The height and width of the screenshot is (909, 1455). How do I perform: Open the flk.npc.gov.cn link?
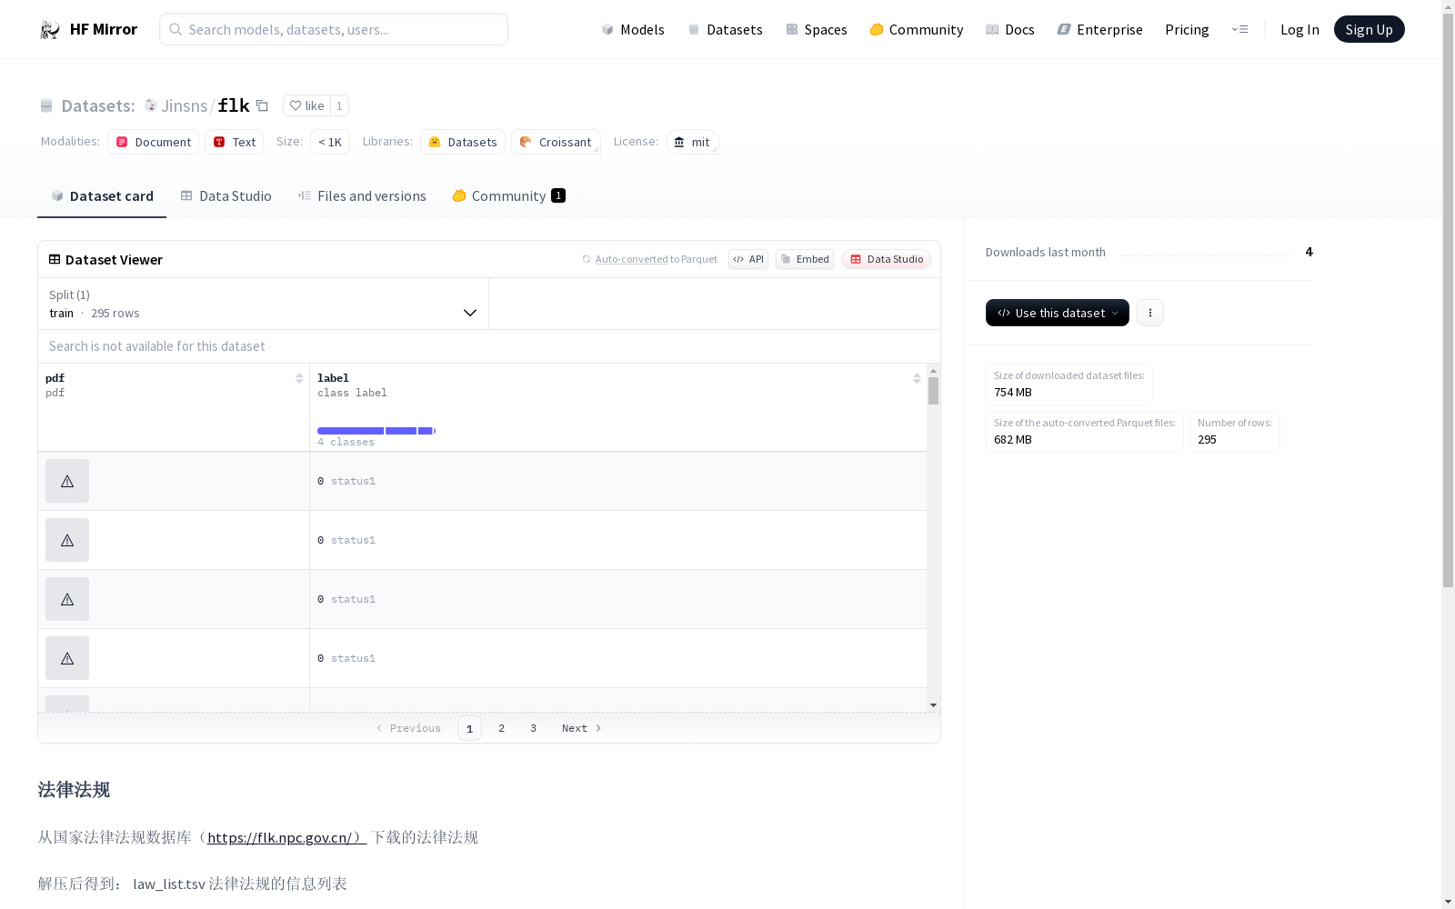click(286, 837)
